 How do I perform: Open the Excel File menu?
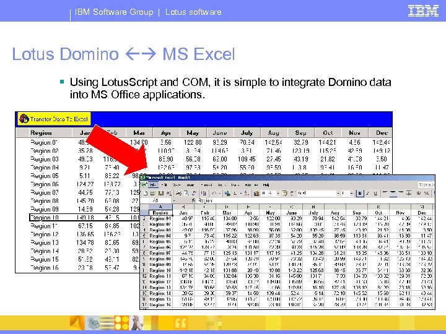tap(154, 185)
